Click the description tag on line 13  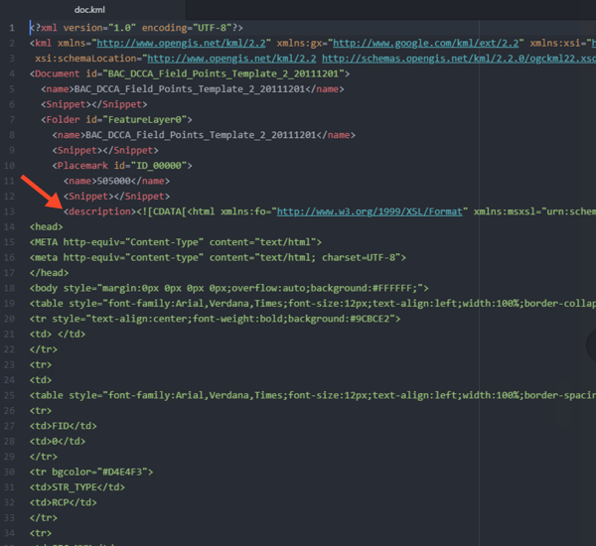tap(99, 211)
